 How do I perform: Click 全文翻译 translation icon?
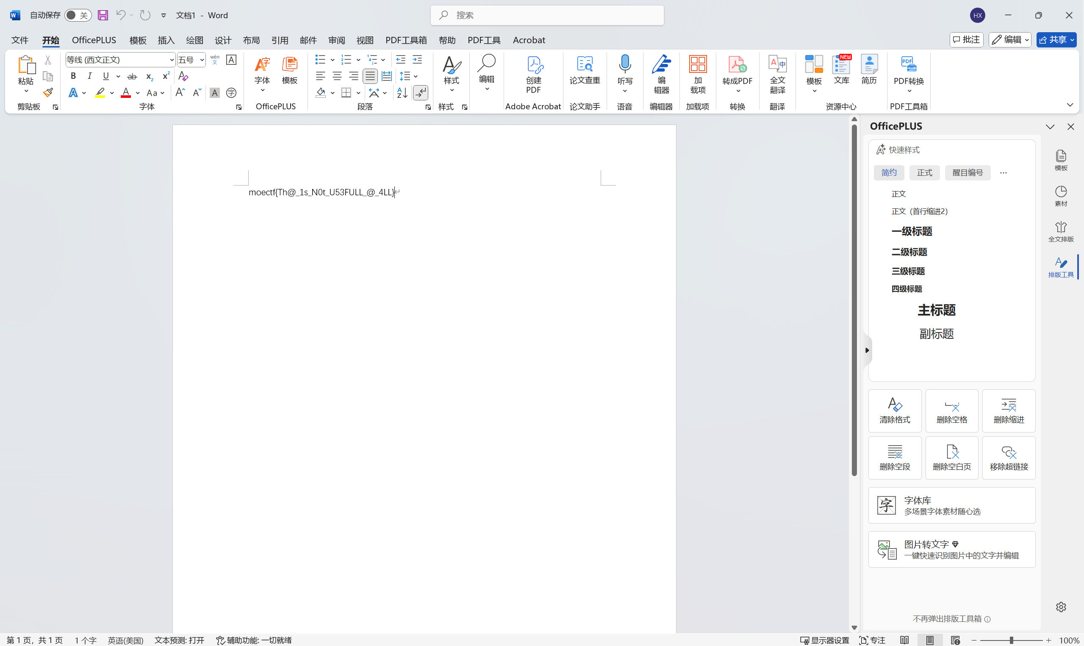click(777, 74)
